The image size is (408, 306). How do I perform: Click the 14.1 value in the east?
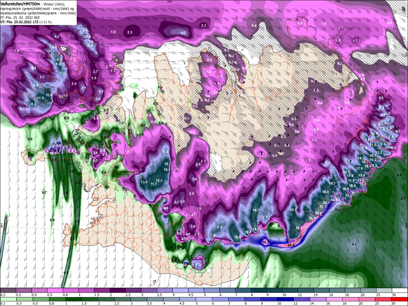(x=361, y=158)
